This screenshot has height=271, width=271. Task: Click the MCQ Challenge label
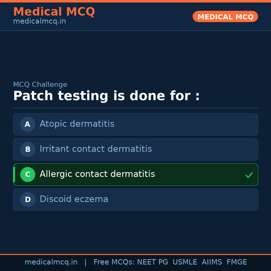[40, 85]
